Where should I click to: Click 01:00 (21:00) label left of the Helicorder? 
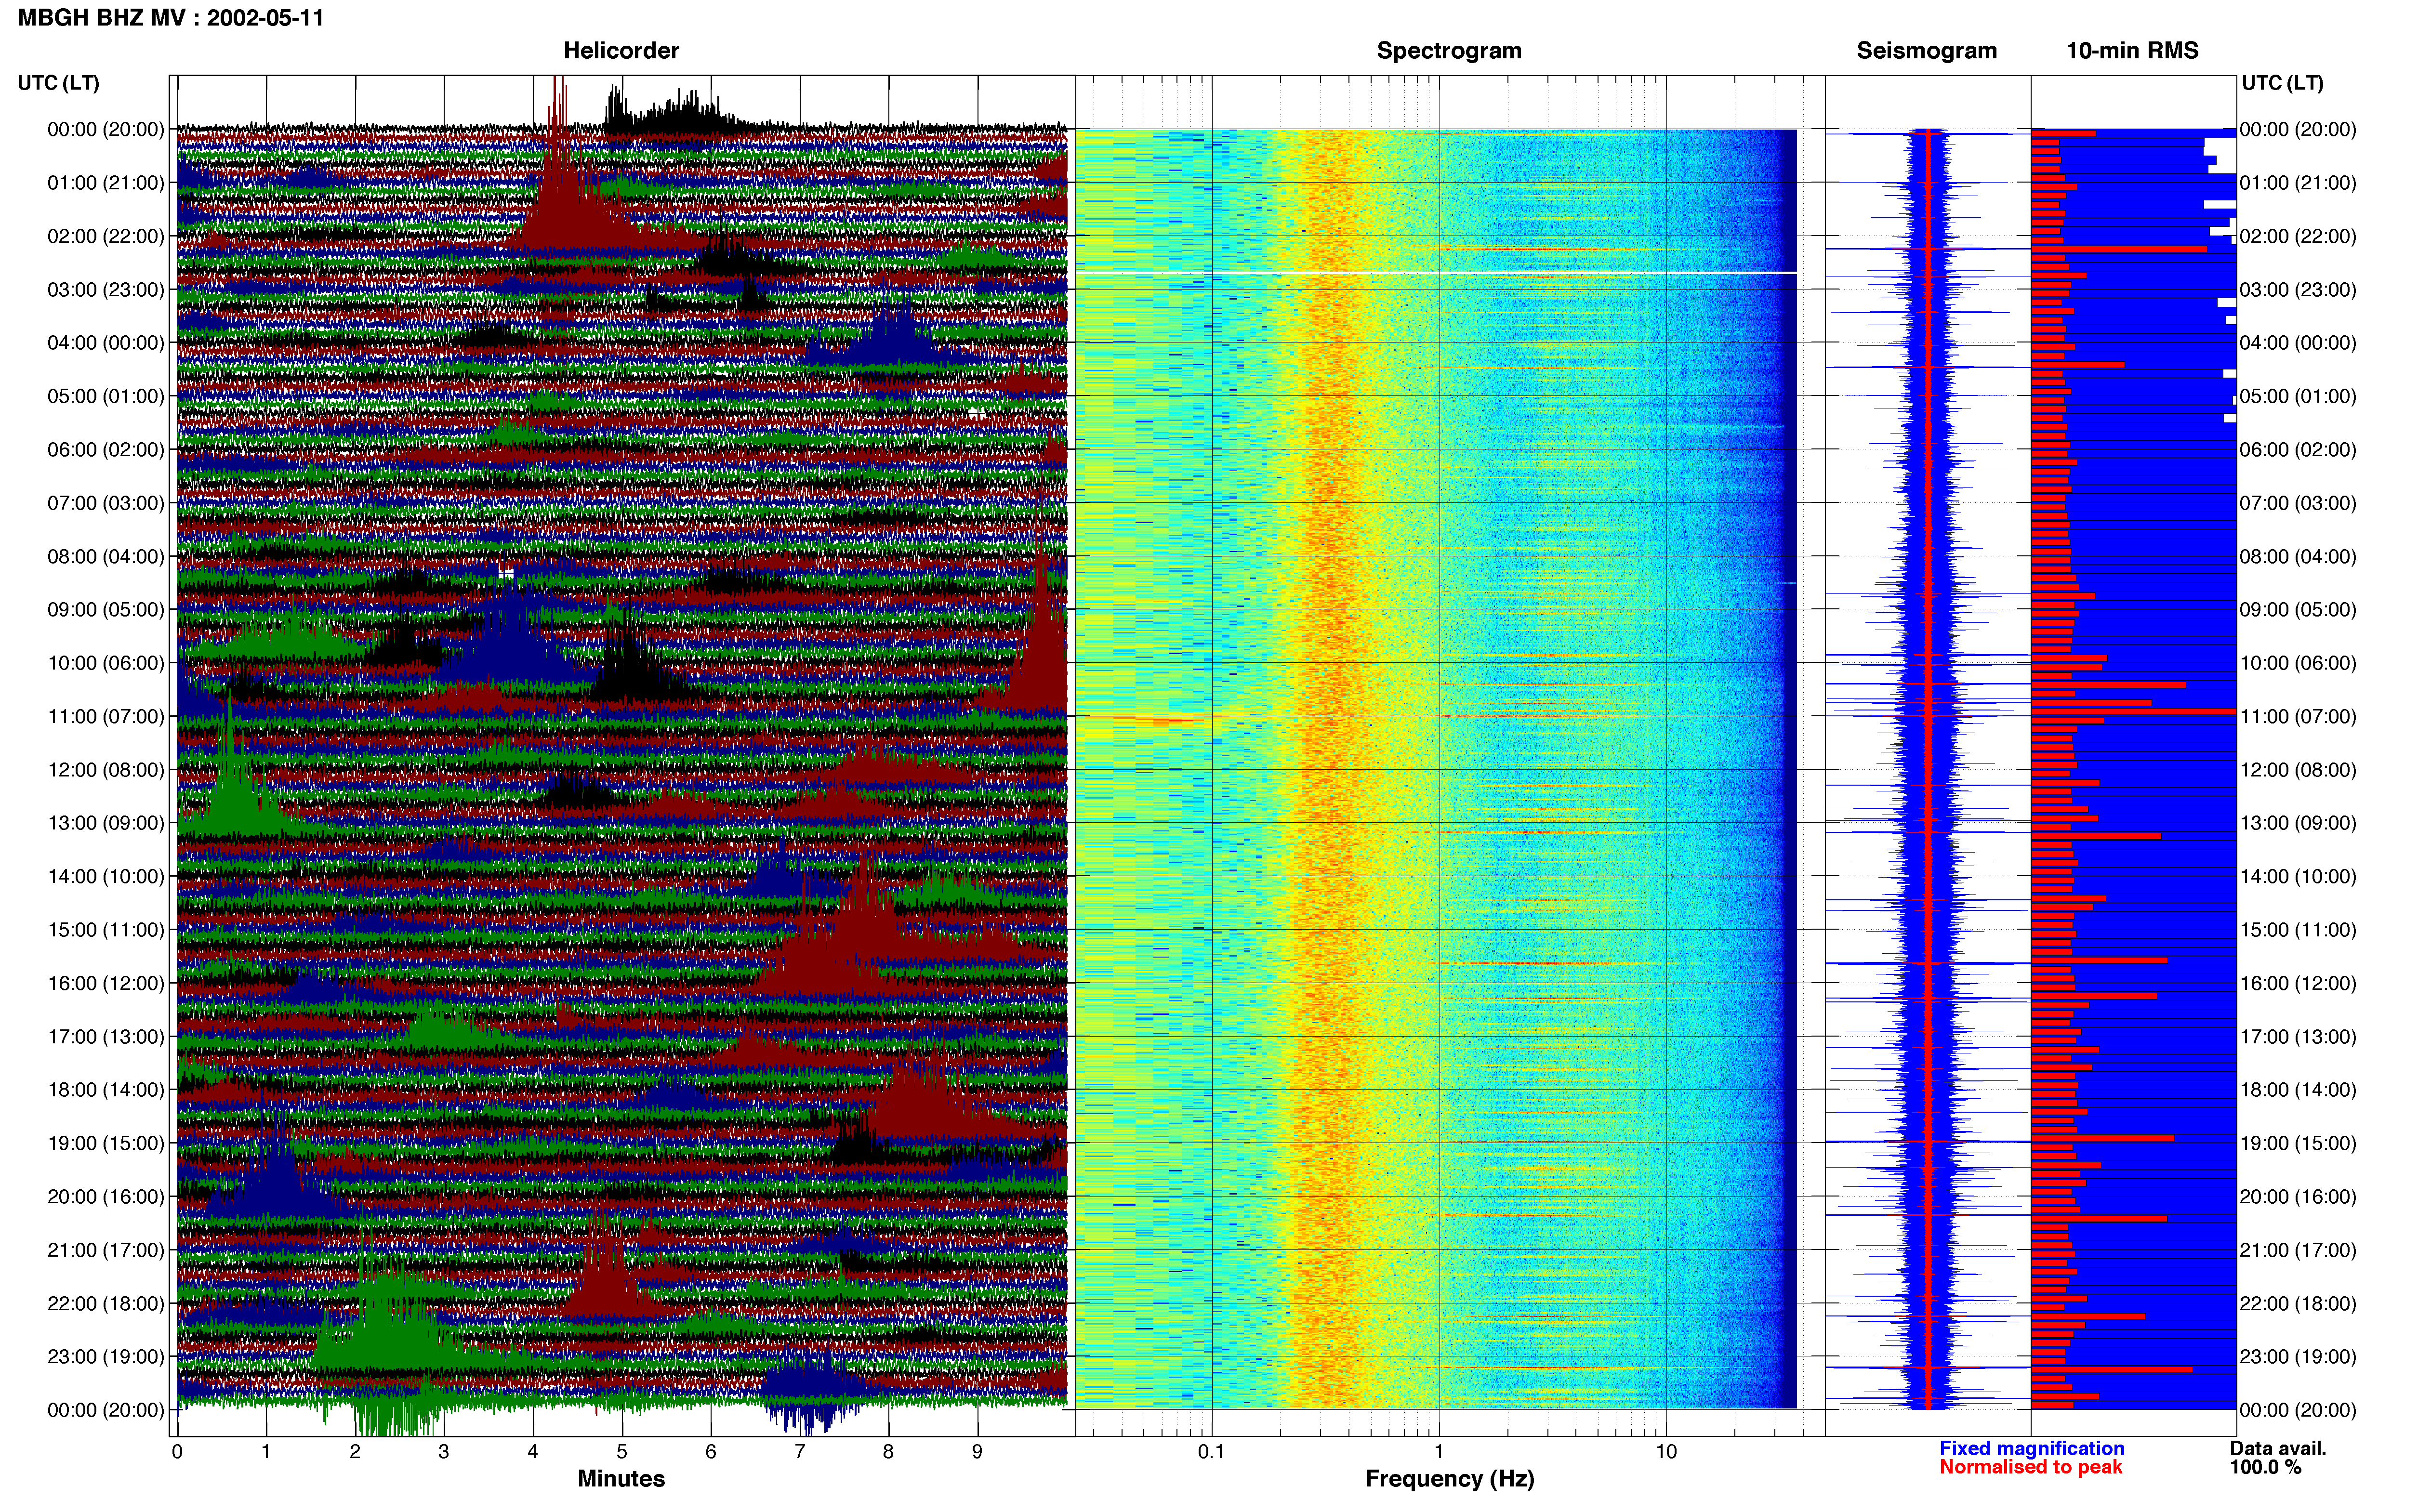106,183
